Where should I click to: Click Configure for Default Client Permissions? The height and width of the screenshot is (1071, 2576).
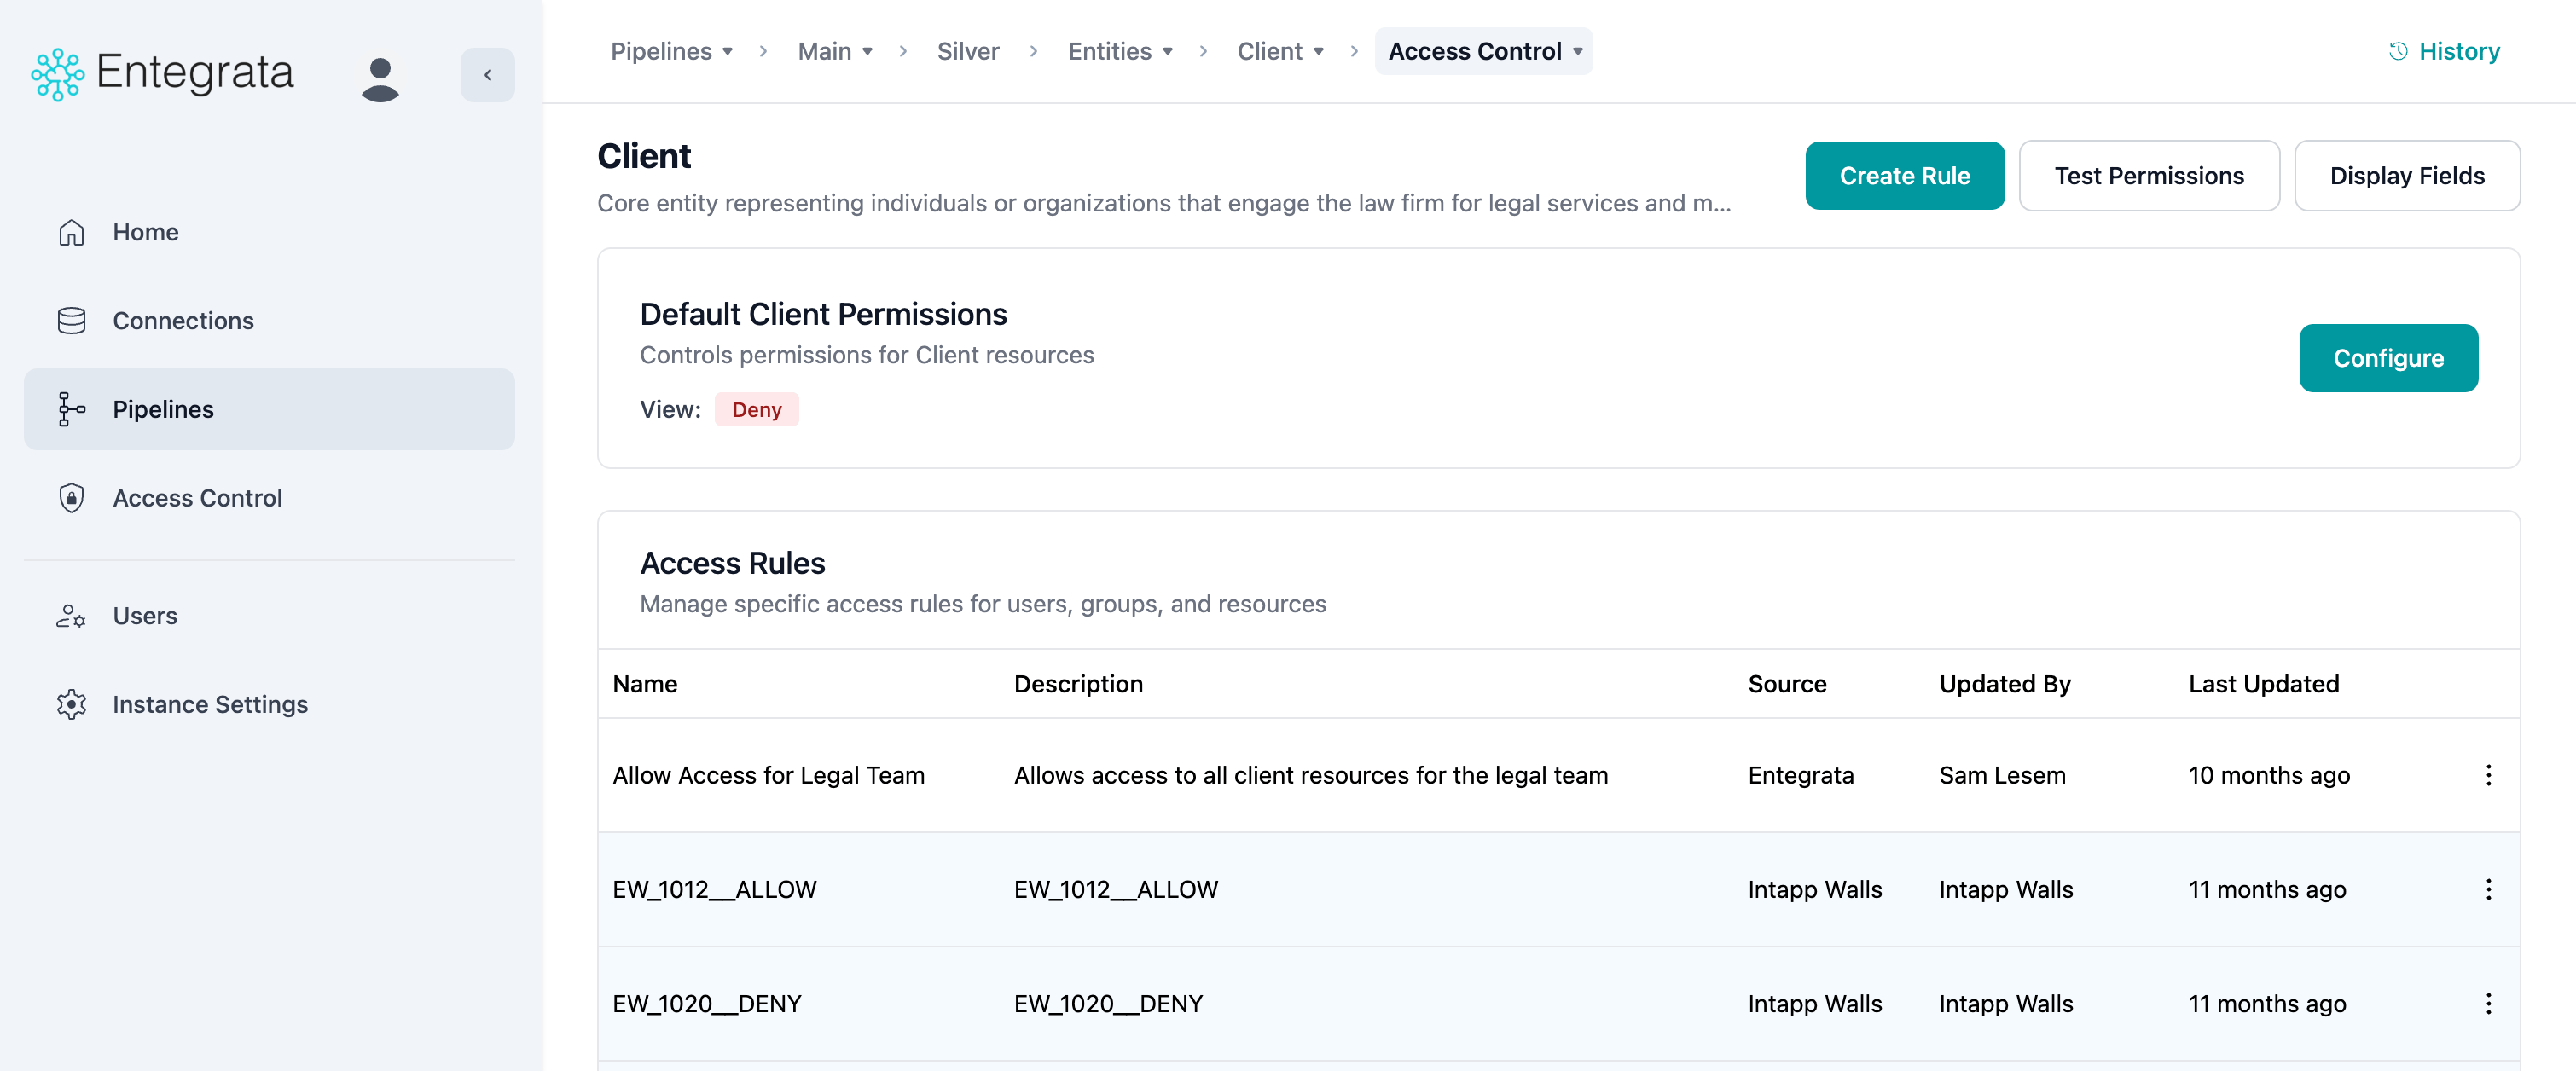click(x=2388, y=358)
